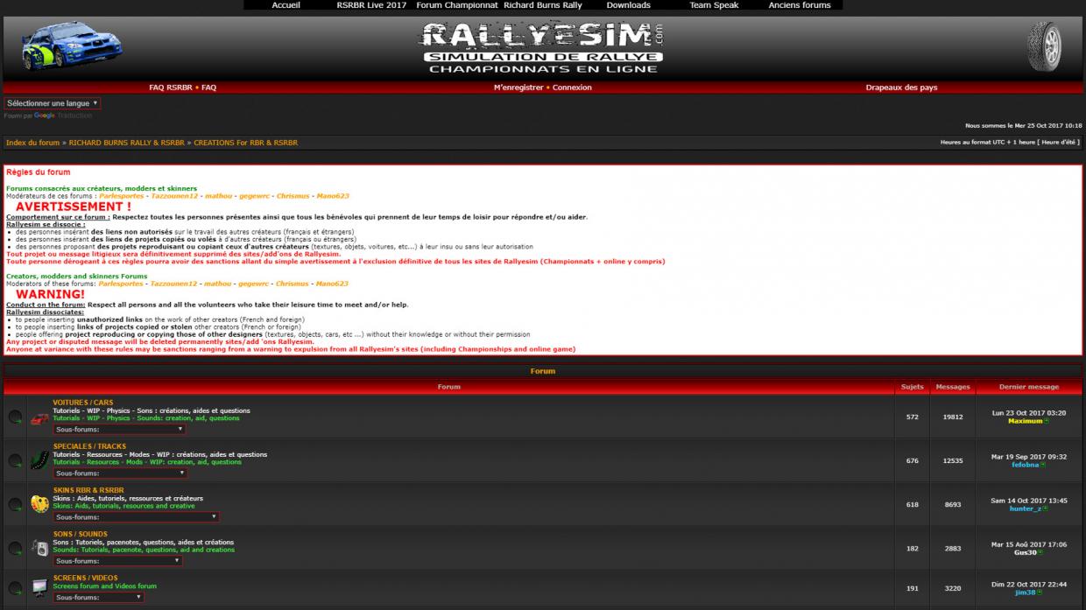Click the read-status icon in SONS / SOUNDS row
The image size is (1086, 610).
click(16, 549)
